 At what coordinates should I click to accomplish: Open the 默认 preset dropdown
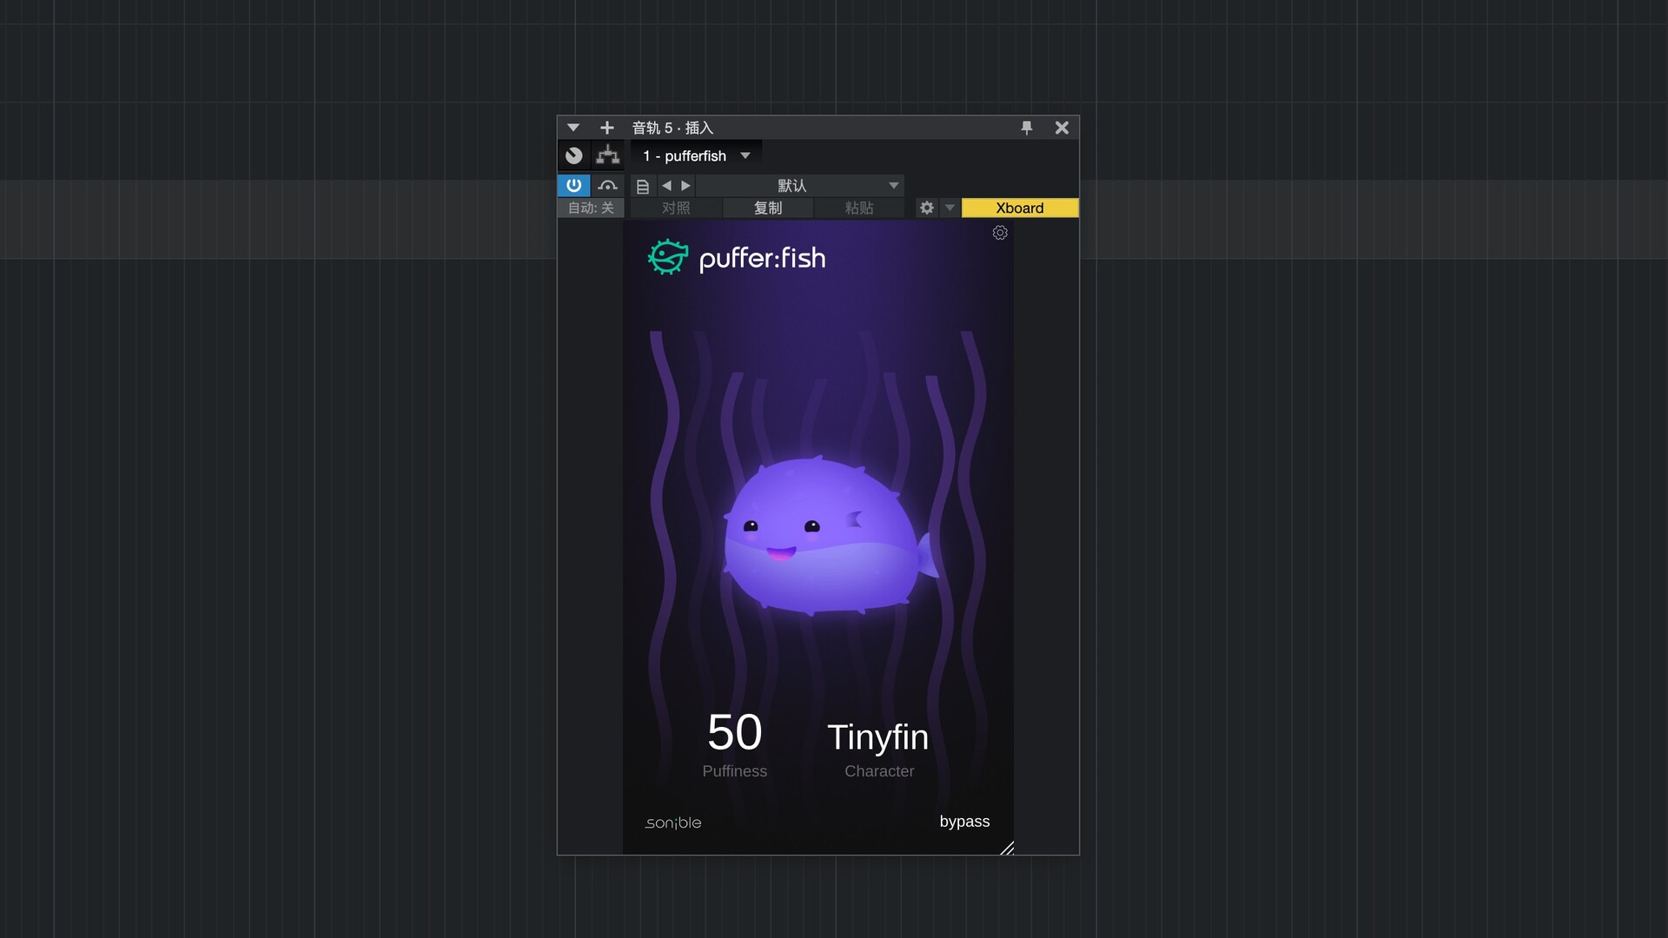click(799, 185)
